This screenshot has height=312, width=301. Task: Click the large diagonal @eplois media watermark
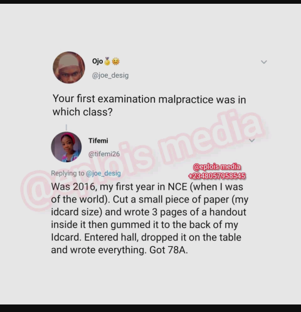tap(144, 159)
